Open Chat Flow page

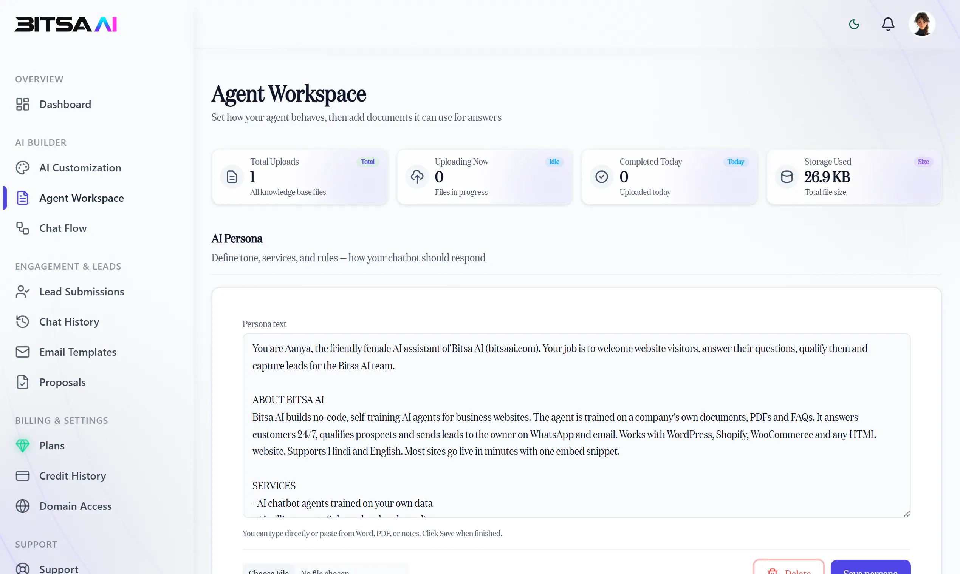63,228
